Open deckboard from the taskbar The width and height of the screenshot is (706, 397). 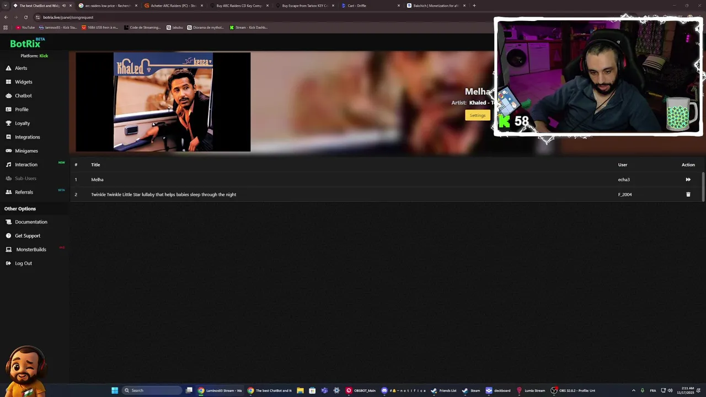point(498,390)
